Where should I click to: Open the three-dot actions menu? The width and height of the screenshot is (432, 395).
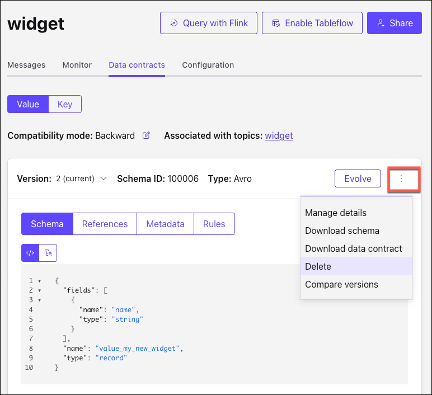tap(401, 179)
